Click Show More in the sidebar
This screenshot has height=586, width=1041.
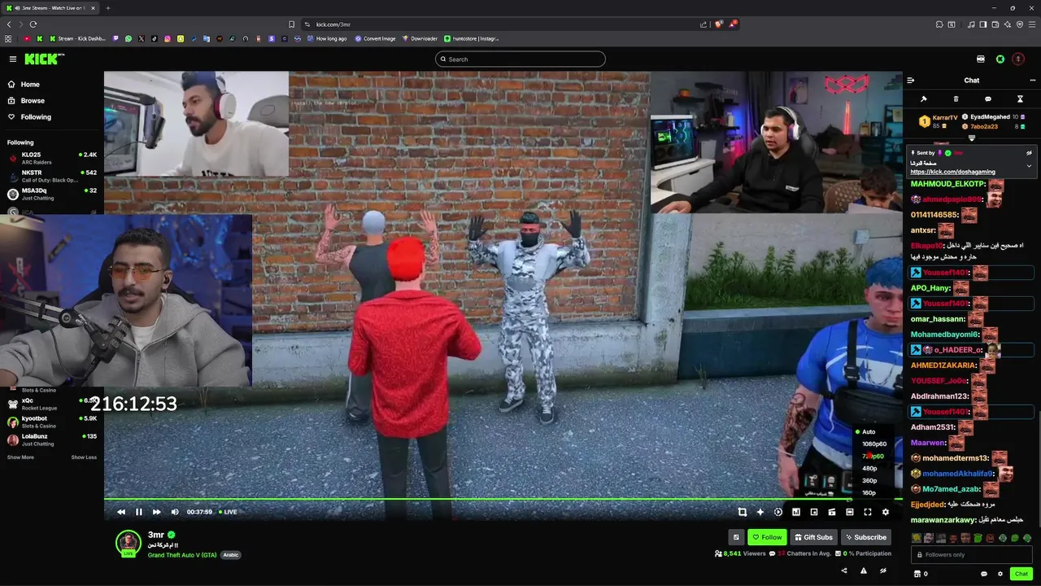point(20,457)
